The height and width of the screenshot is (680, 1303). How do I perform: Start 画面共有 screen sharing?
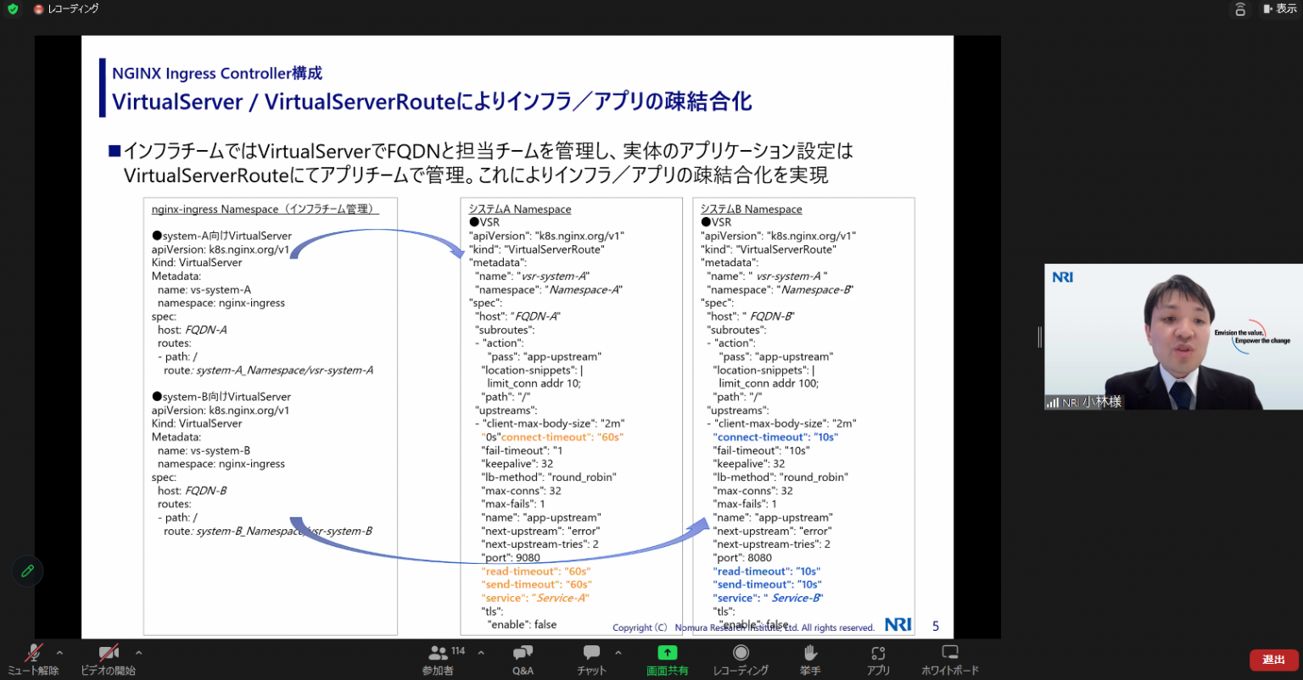click(x=668, y=660)
